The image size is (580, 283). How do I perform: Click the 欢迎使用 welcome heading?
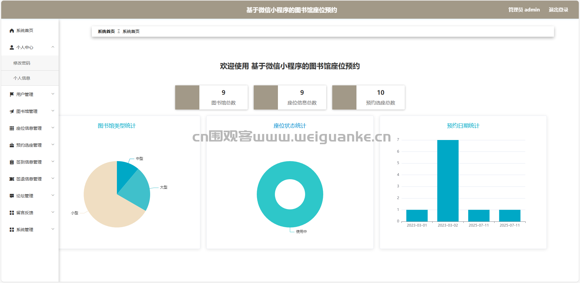[290, 66]
